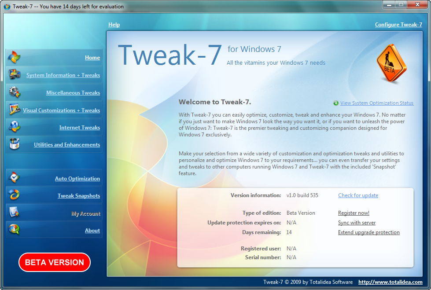The height and width of the screenshot is (290, 431).
Task: Click the Update protection expires N/A value
Action: click(x=291, y=223)
